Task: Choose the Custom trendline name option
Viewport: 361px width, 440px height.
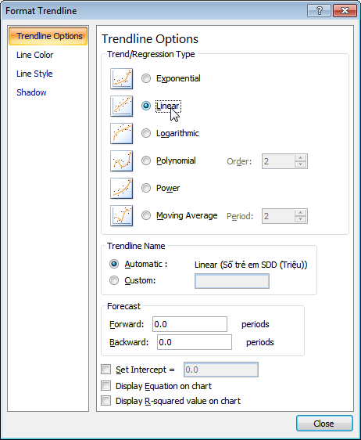Action: [x=114, y=280]
